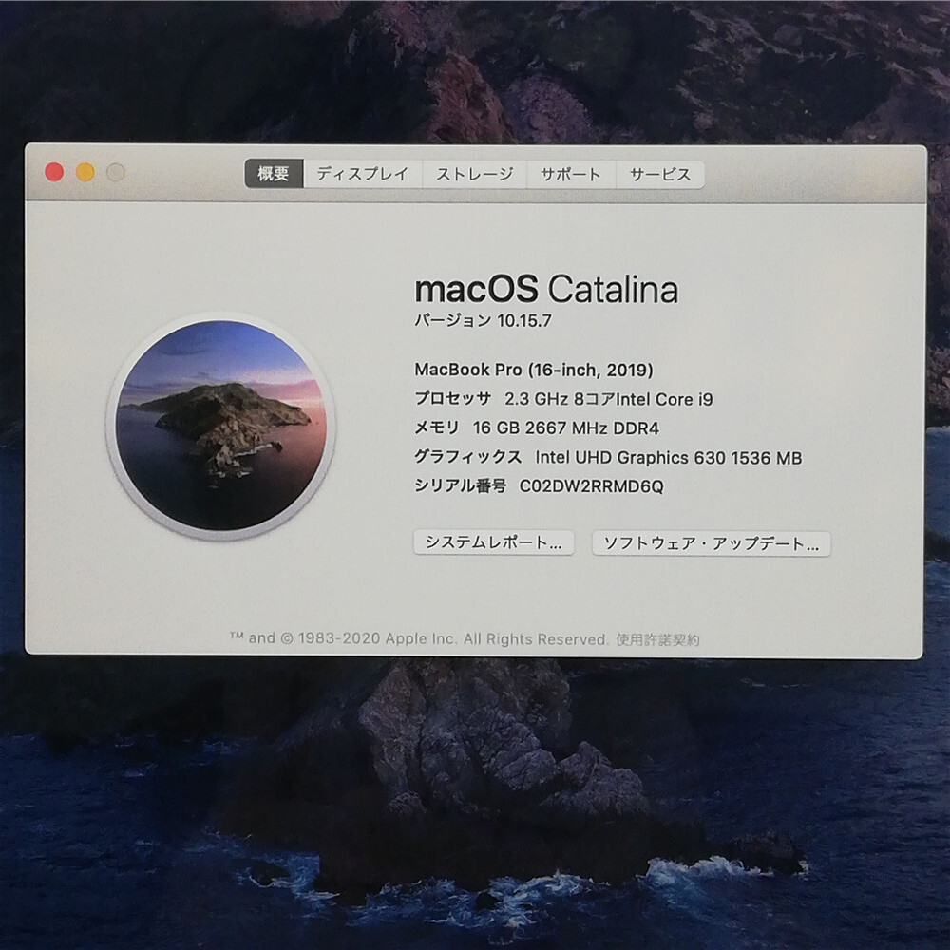This screenshot has width=950, height=950.
Task: Minimize the window with yellow button
Action: [x=85, y=172]
